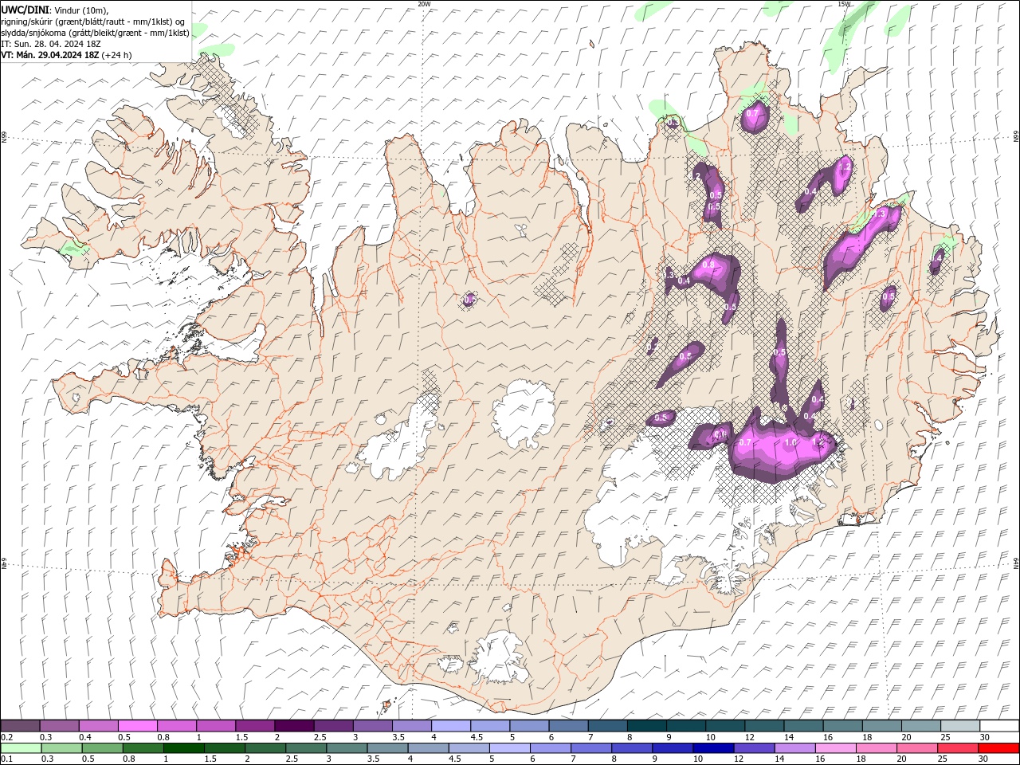Click the 'UWC/DINI' title text
Image resolution: width=1020 pixels, height=765 pixels.
pyautogui.click(x=25, y=9)
